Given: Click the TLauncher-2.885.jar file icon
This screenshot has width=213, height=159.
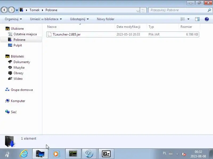Looking at the screenshot, I should [x=50, y=34].
